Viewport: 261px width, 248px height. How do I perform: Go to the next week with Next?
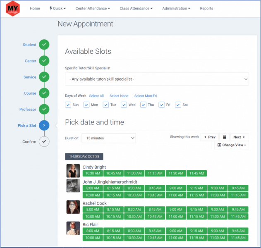(x=239, y=137)
